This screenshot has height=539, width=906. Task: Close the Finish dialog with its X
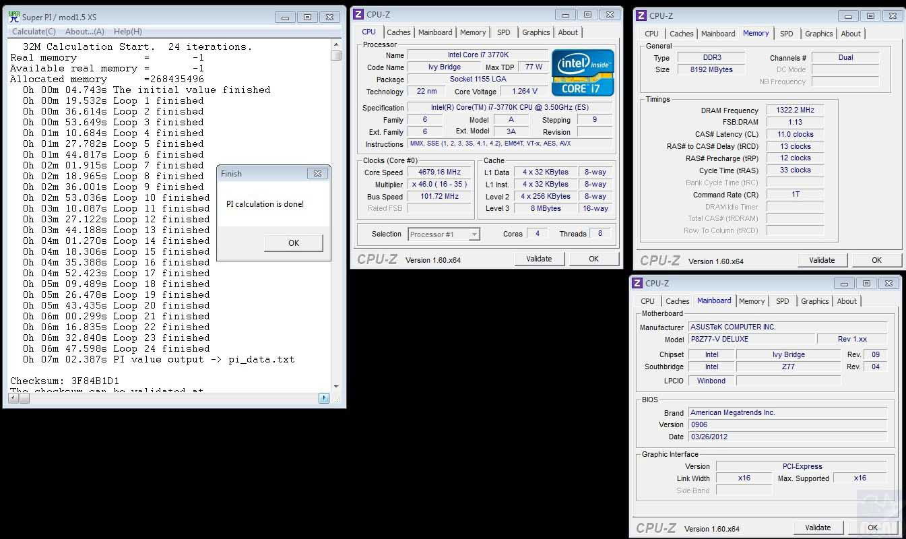pyautogui.click(x=317, y=173)
